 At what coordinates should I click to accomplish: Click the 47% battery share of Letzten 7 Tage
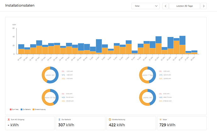(x=161, y=75)
